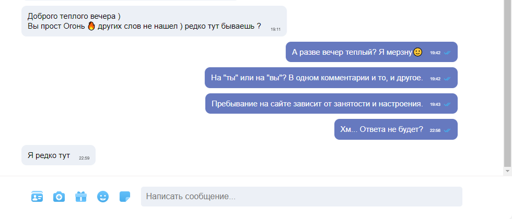
Task: Click the "А разве вечер теплый?" message
Action: [x=372, y=52]
